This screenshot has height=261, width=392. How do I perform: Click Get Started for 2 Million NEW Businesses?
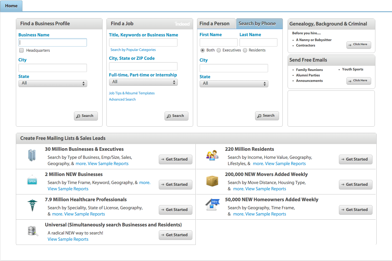[x=175, y=185]
